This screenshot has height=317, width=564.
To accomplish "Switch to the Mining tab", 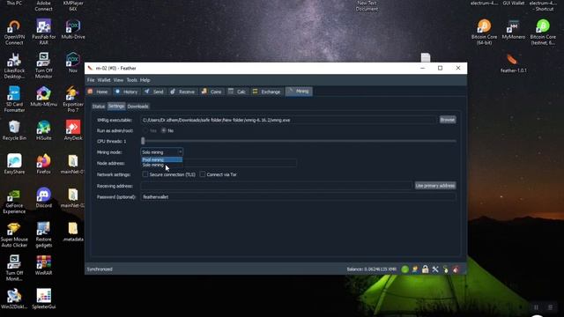I will (299, 92).
